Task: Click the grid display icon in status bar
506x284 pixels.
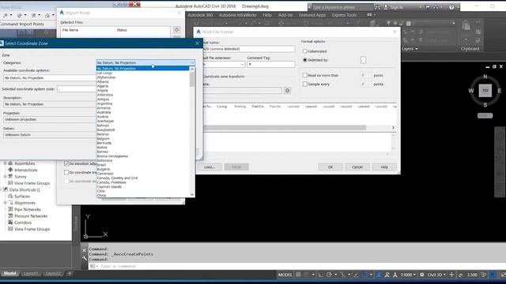Action: point(298,275)
